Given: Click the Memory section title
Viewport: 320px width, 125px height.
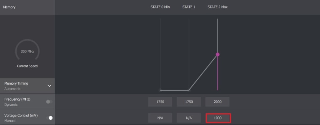Looking at the screenshot, I should point(9,7).
